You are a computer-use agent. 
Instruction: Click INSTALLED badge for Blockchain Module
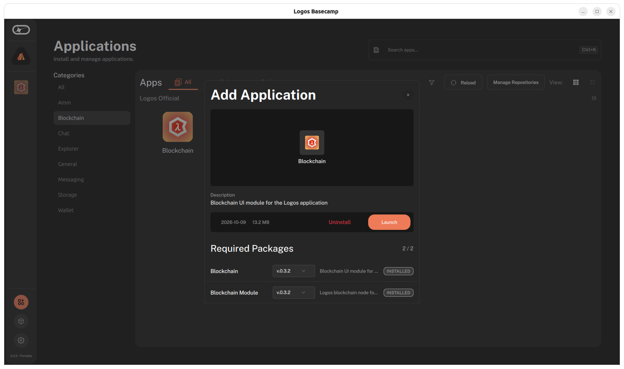[x=399, y=293]
